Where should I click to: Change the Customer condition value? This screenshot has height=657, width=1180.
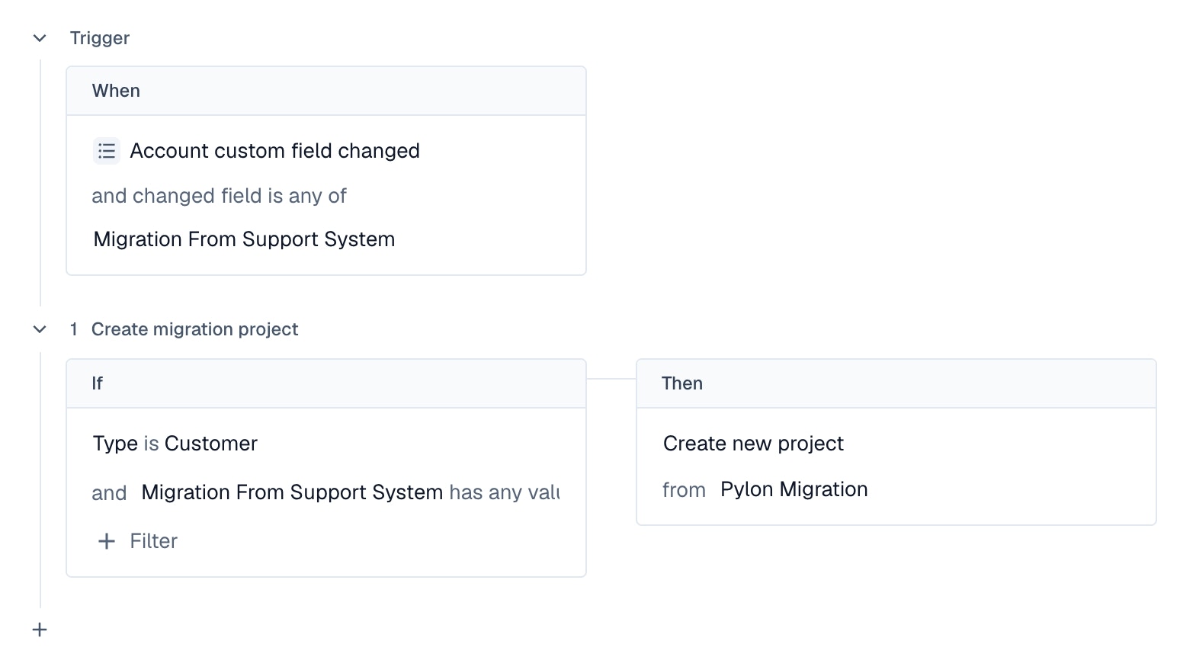pyautogui.click(x=211, y=444)
